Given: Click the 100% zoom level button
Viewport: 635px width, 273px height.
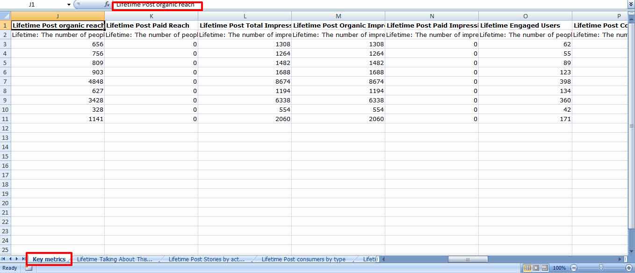Looking at the screenshot, I should click(559, 268).
